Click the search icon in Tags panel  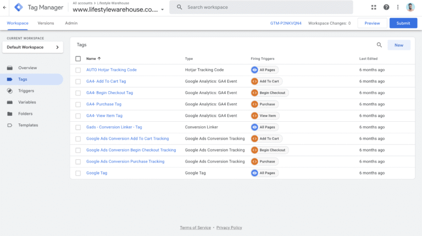[x=379, y=45]
